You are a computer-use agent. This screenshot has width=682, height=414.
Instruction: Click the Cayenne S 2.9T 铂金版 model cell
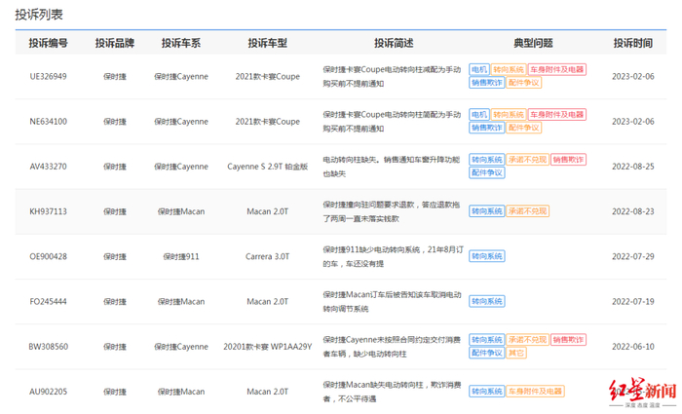click(268, 167)
